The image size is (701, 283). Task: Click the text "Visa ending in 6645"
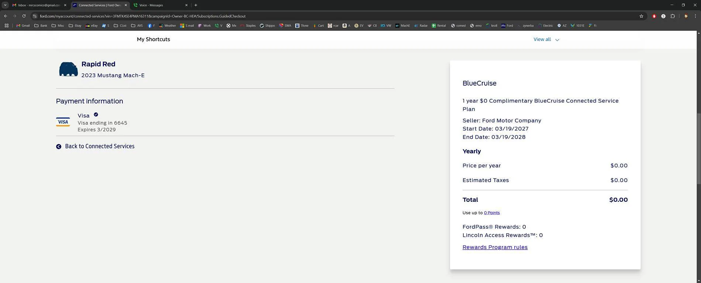point(102,123)
